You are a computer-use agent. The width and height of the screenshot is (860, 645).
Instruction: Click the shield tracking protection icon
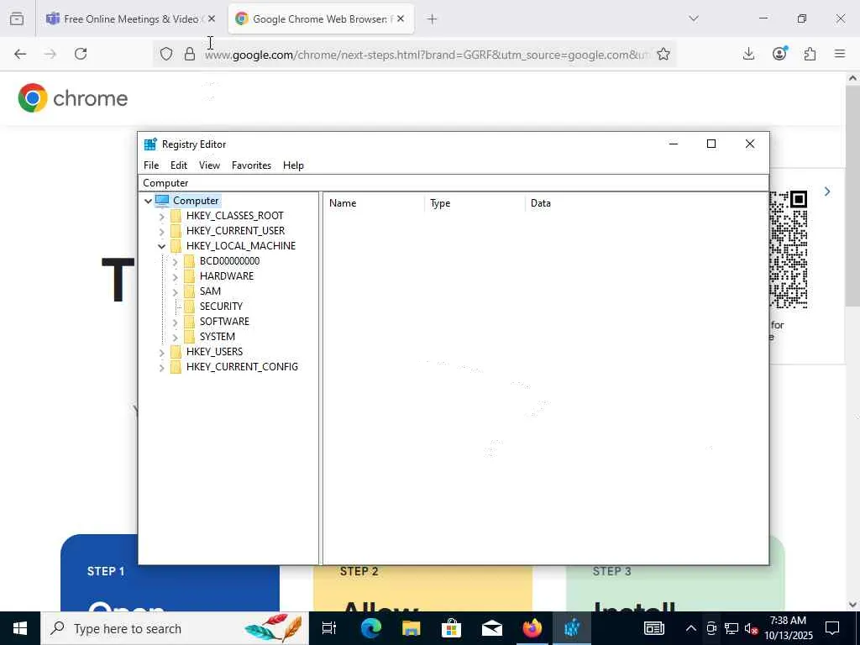click(x=166, y=54)
